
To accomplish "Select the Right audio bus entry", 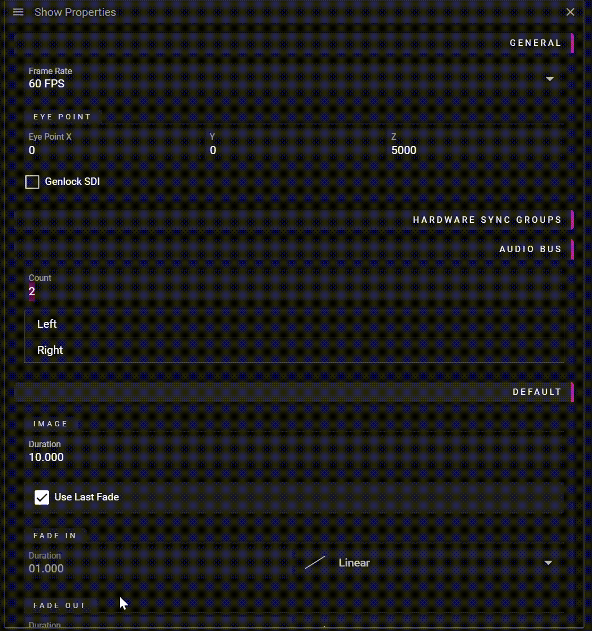I will click(x=294, y=350).
